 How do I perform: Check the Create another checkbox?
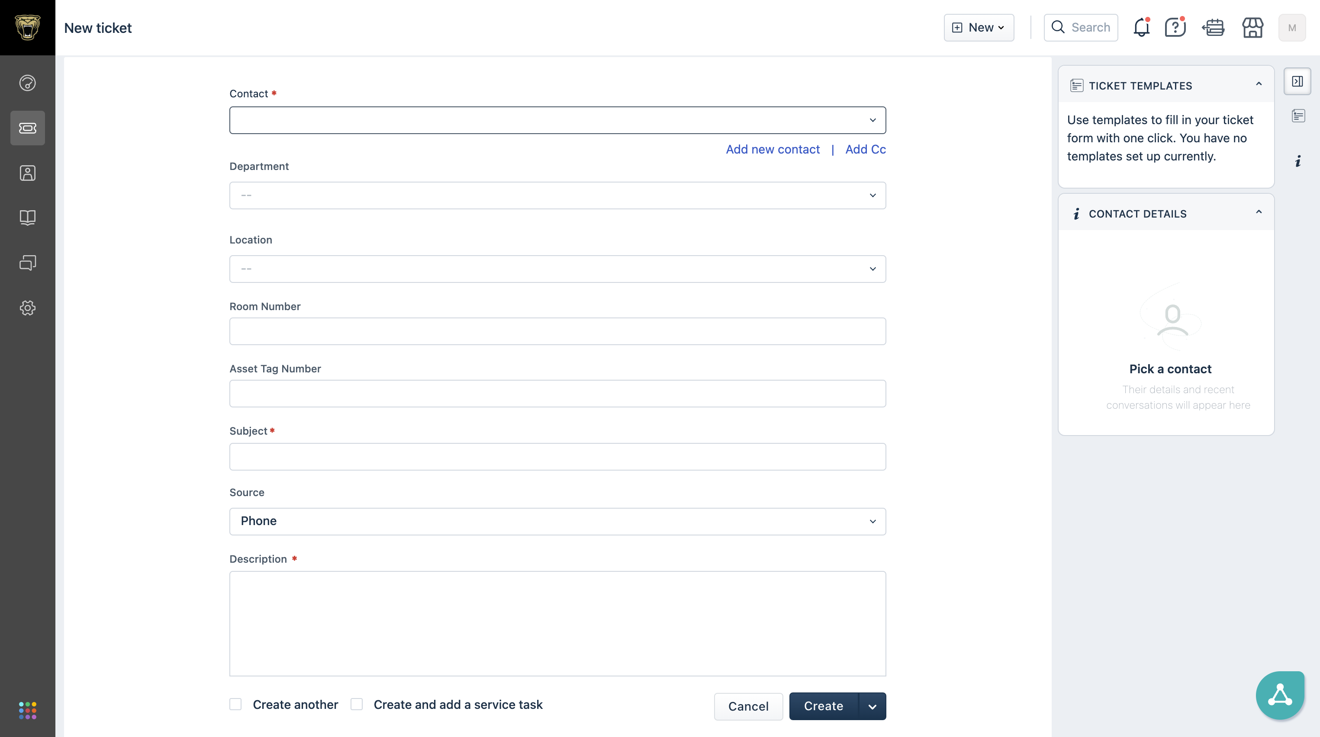pyautogui.click(x=235, y=704)
